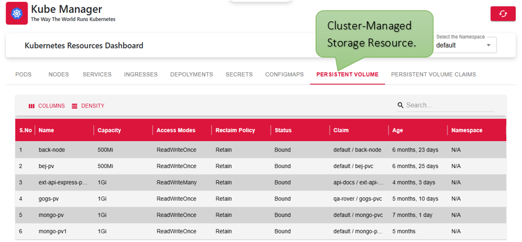This screenshot has width=522, height=242.
Task: Switch to the ConfigMaps tab
Action: coord(285,75)
